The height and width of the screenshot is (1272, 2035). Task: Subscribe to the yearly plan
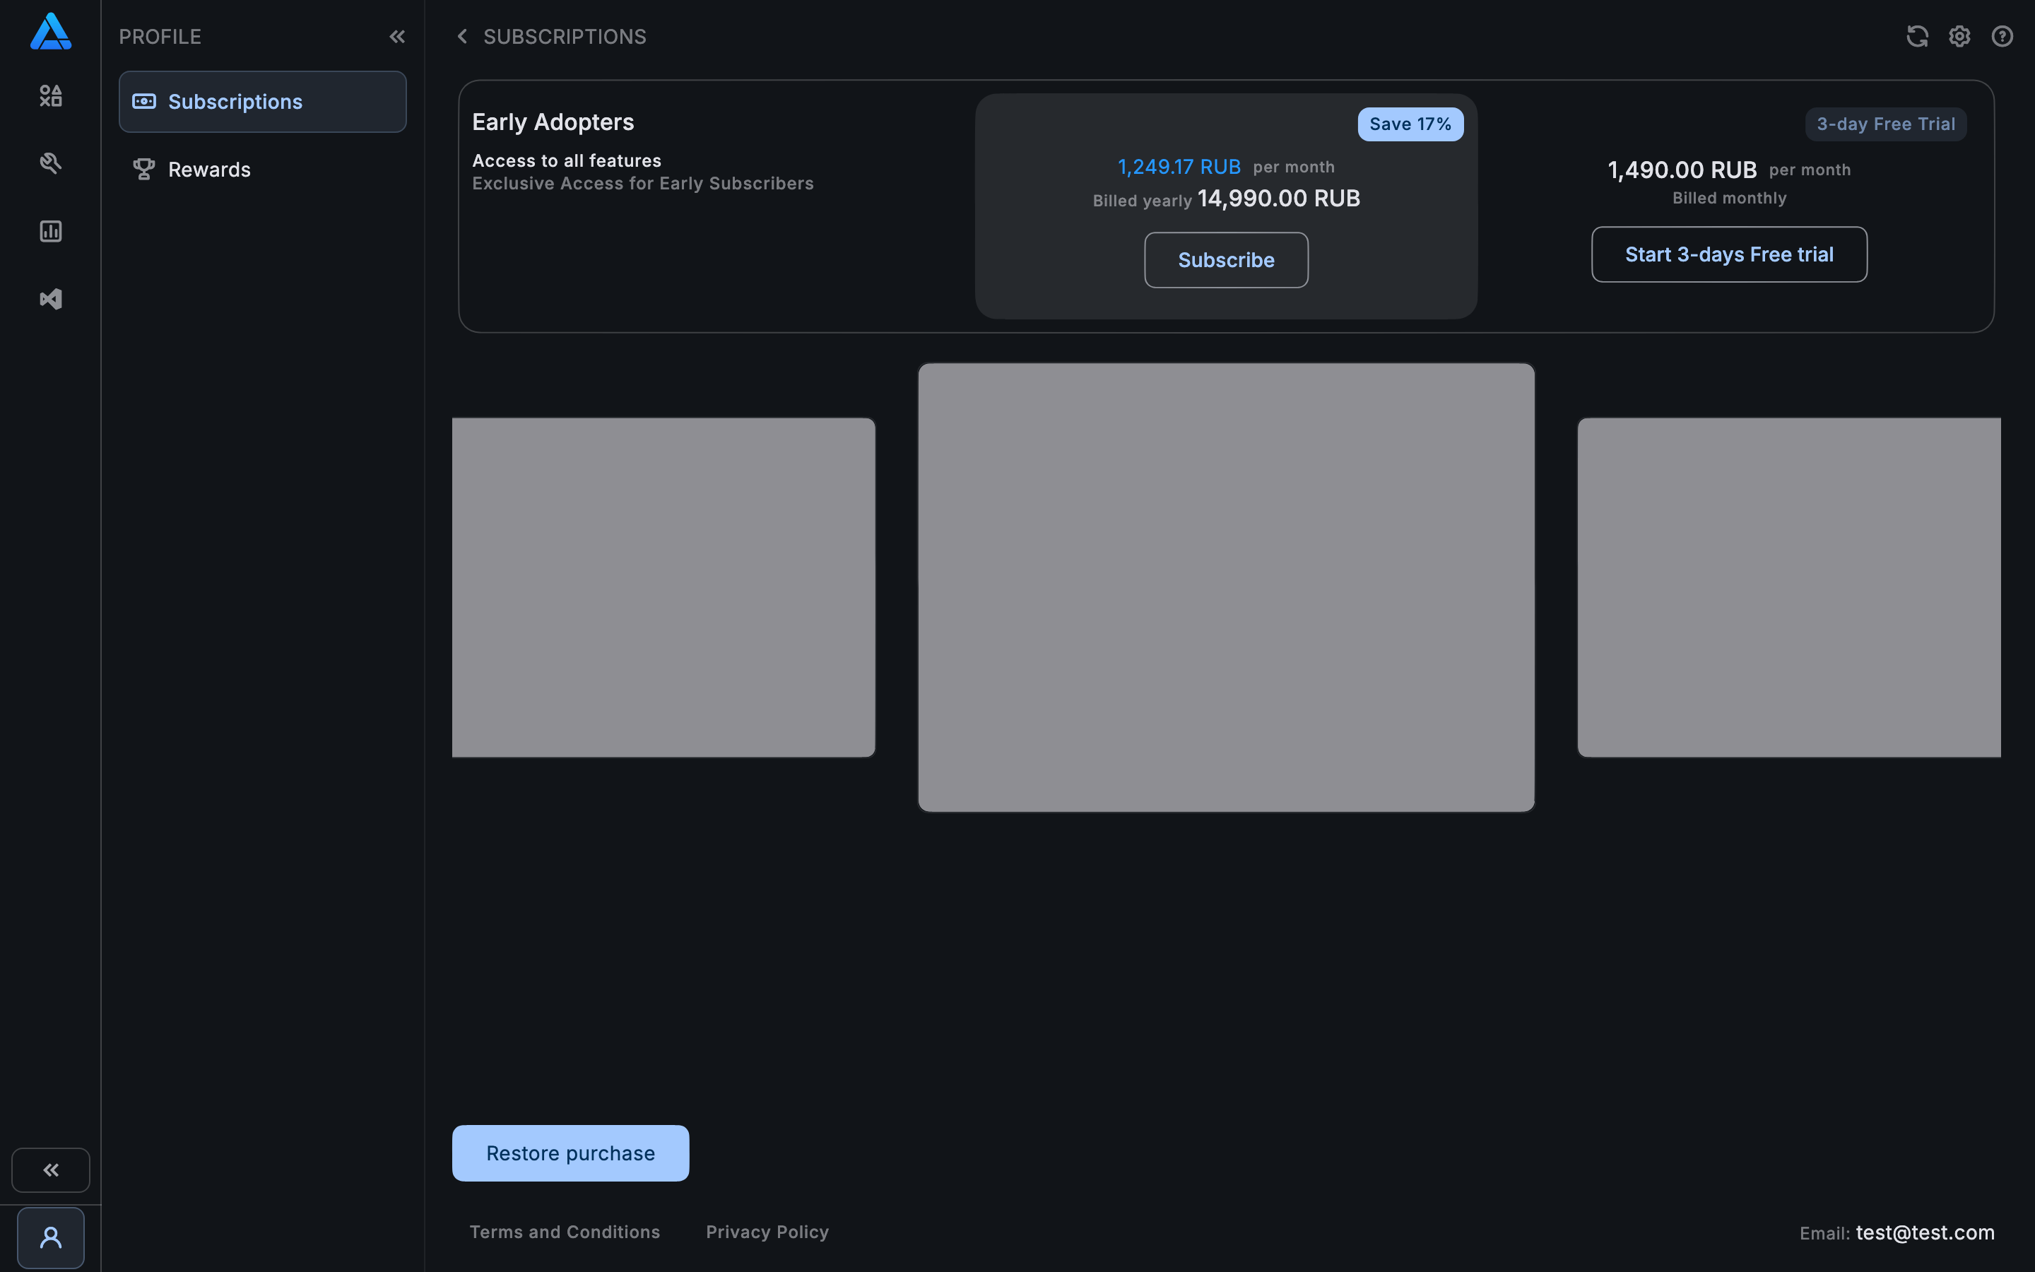coord(1225,260)
